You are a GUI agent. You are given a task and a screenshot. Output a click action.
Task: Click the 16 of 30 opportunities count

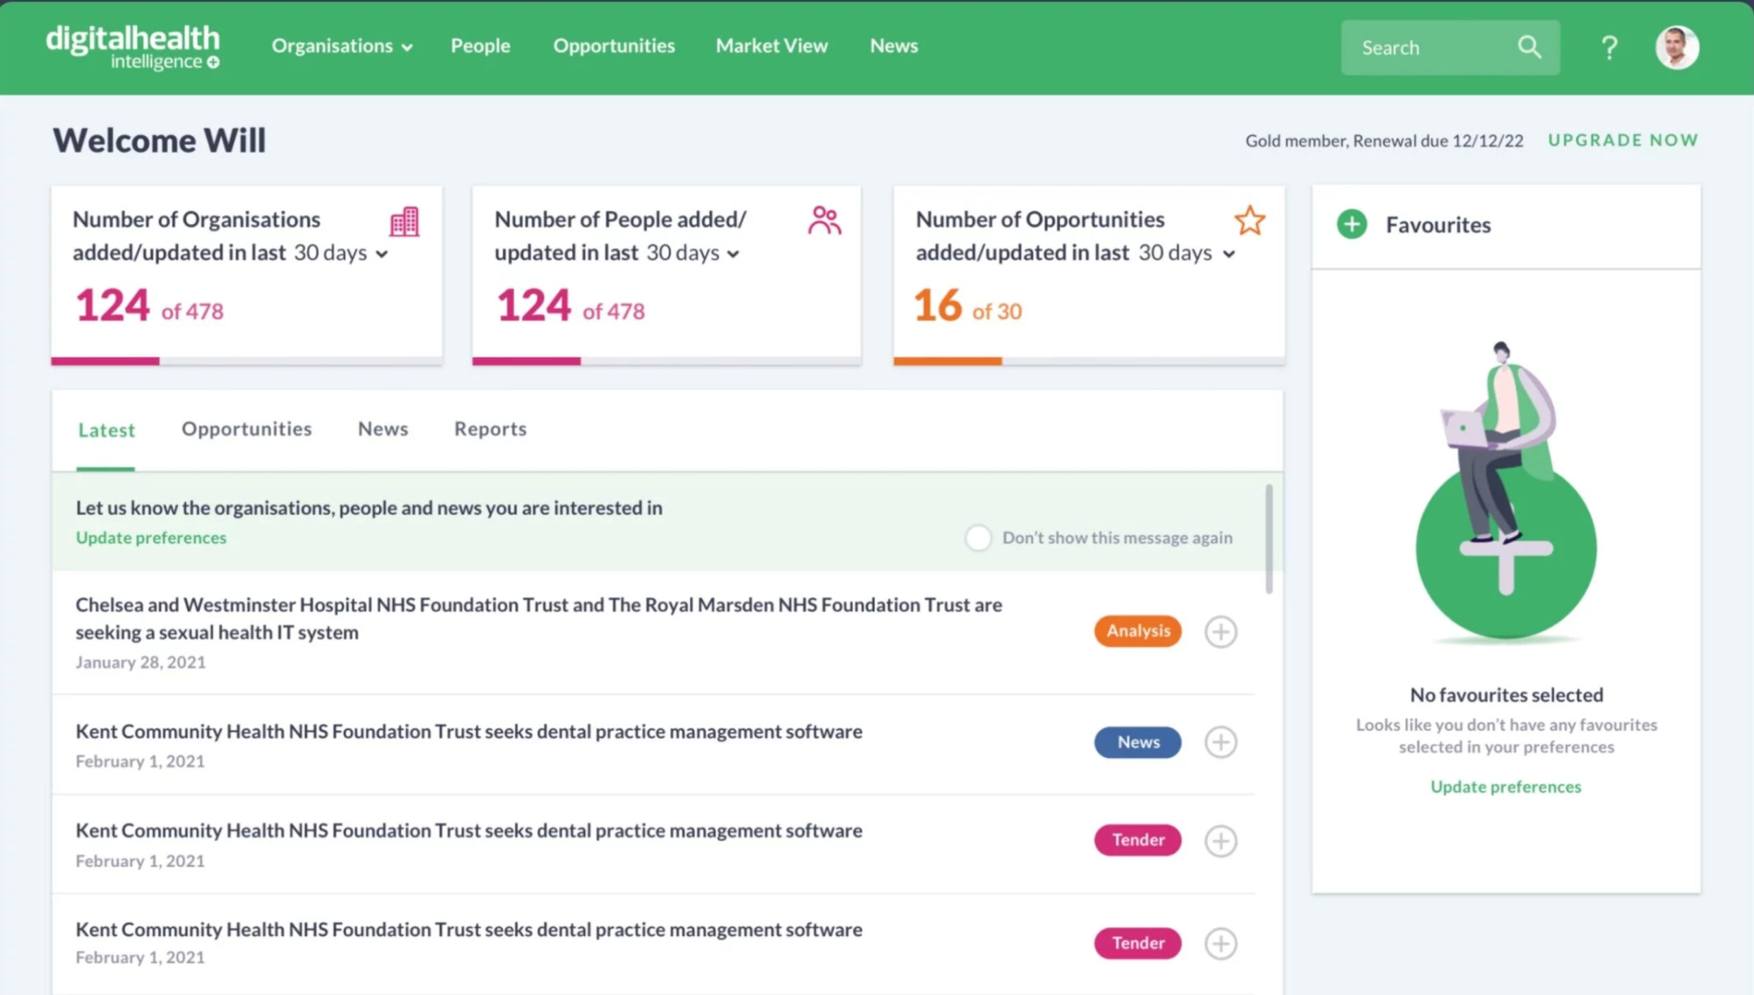[967, 306]
